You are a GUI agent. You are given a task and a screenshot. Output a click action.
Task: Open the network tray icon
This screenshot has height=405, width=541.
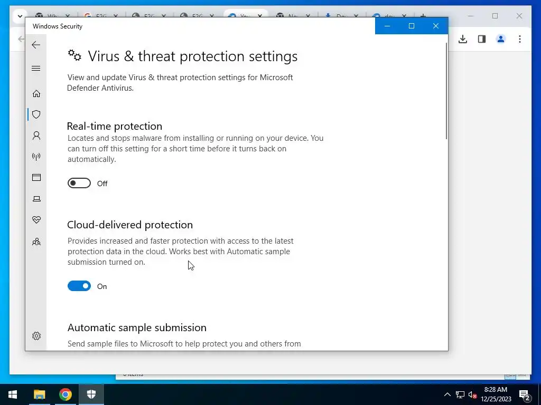[460, 394]
